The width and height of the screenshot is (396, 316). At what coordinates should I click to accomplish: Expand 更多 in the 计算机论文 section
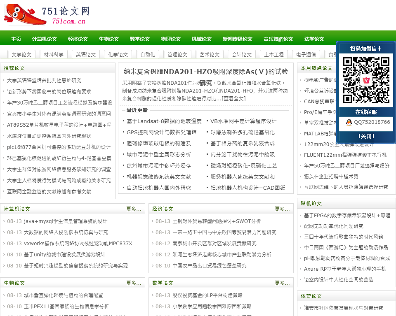point(134,209)
